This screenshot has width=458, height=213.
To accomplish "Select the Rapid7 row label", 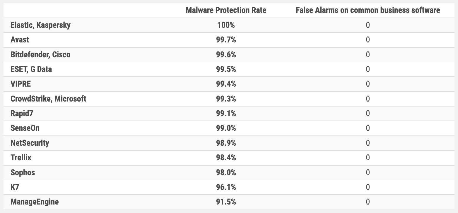I will coord(22,114).
